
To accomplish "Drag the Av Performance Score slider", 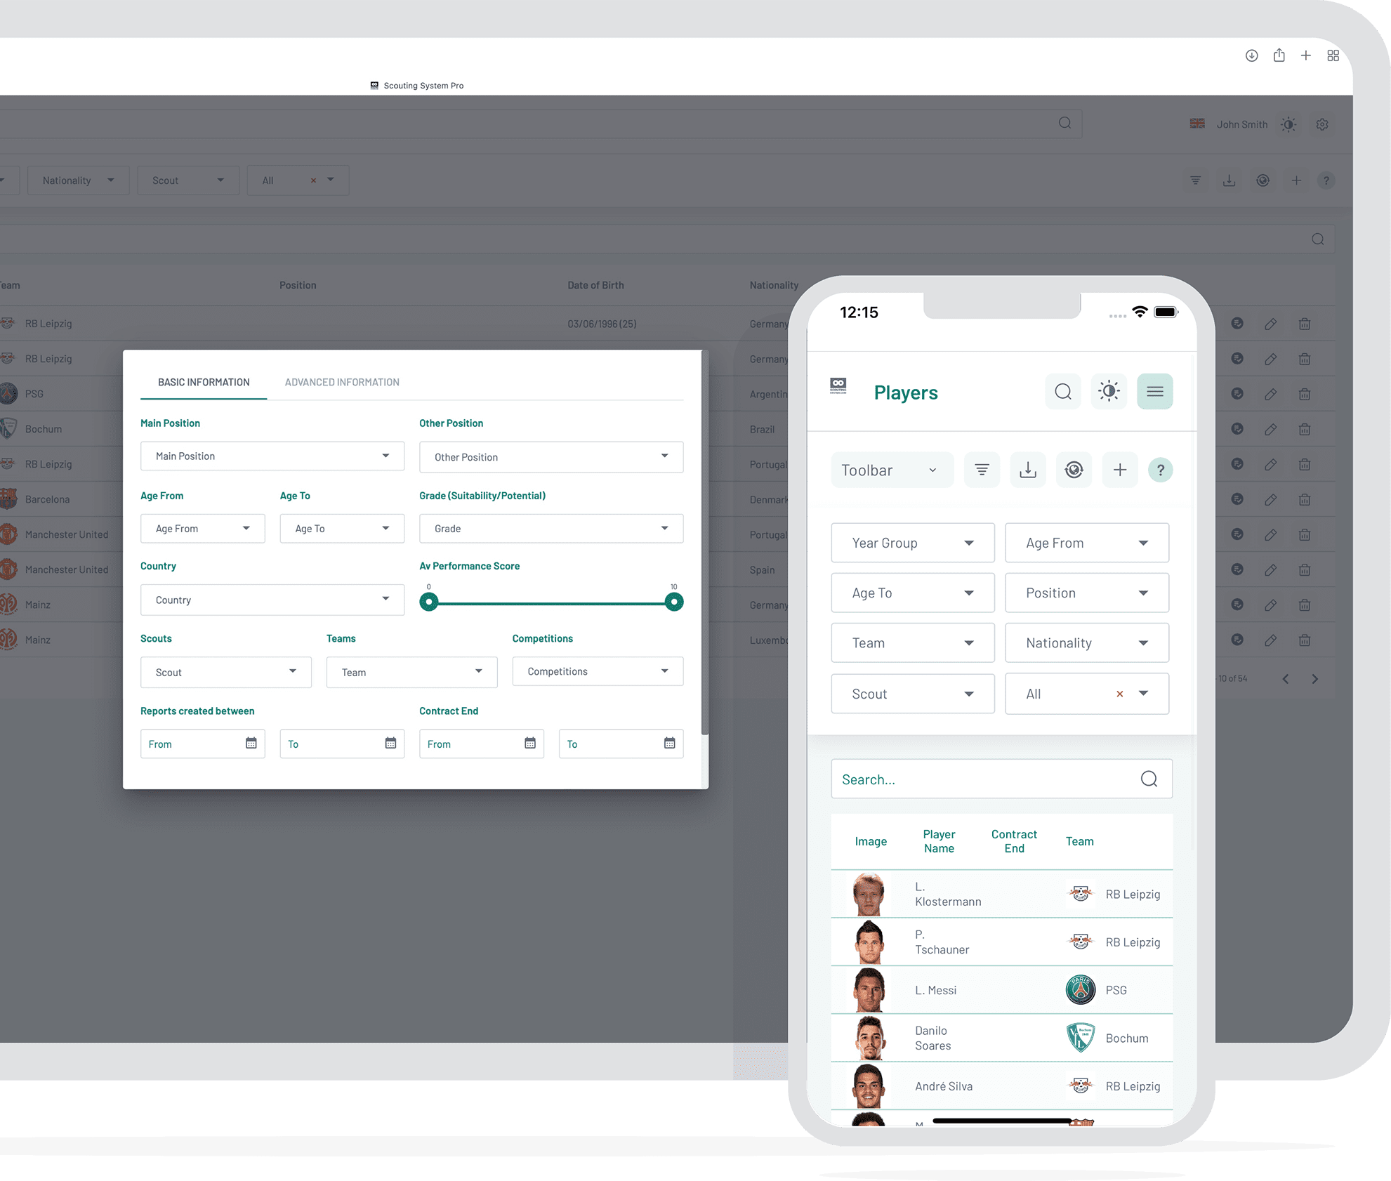I will [428, 601].
